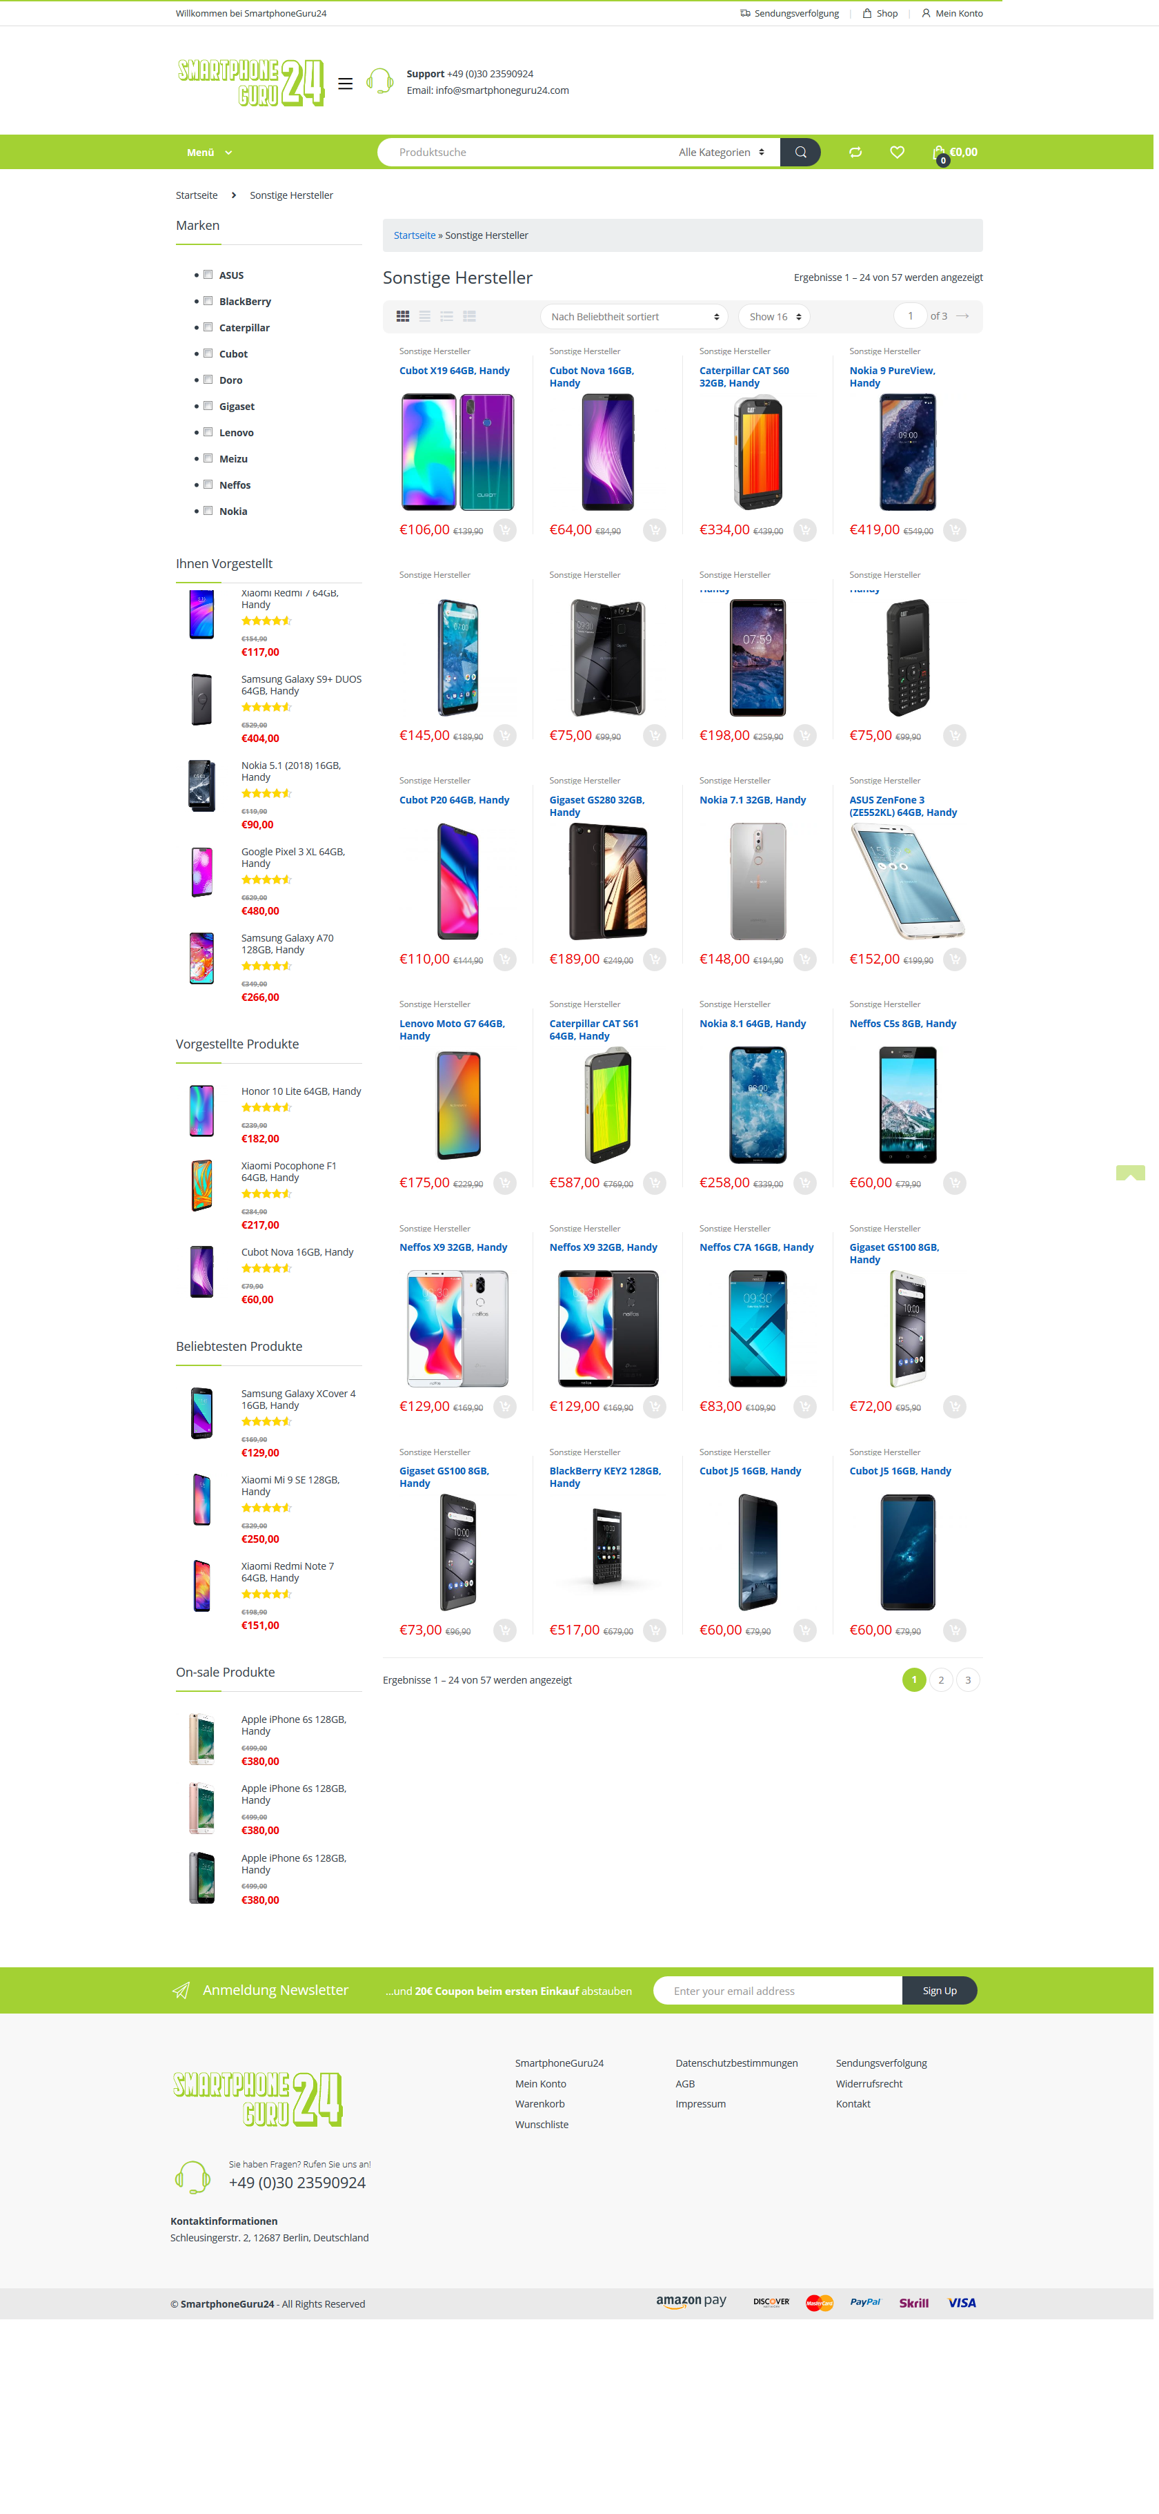Go to pagination page 2
This screenshot has height=2514, width=1159.
click(940, 1679)
